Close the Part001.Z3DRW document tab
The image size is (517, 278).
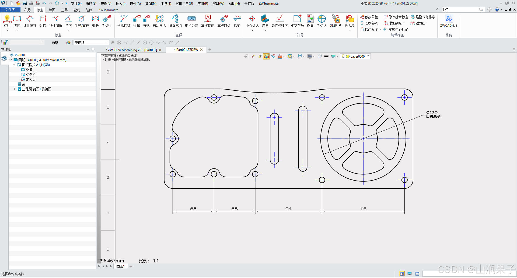tap(201, 50)
